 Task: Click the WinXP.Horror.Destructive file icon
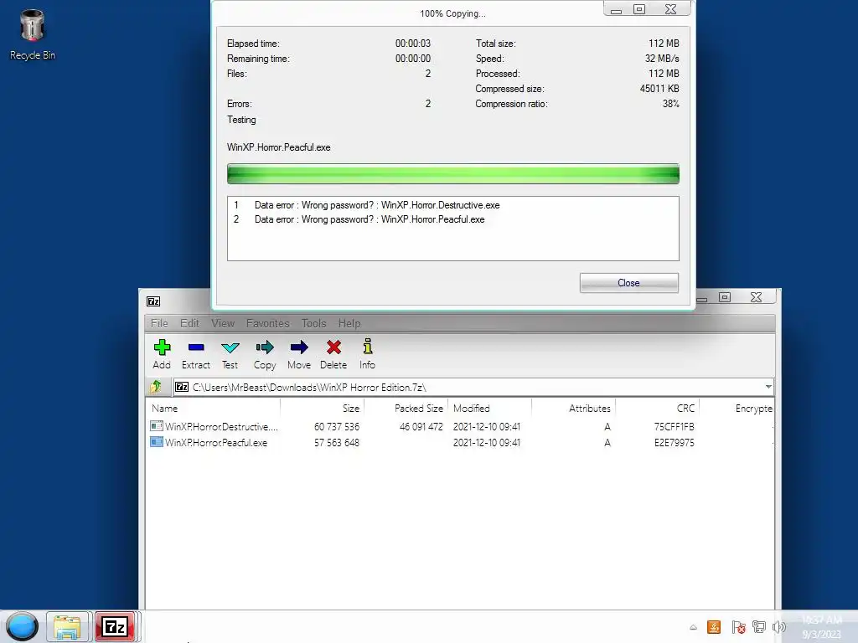tap(157, 426)
